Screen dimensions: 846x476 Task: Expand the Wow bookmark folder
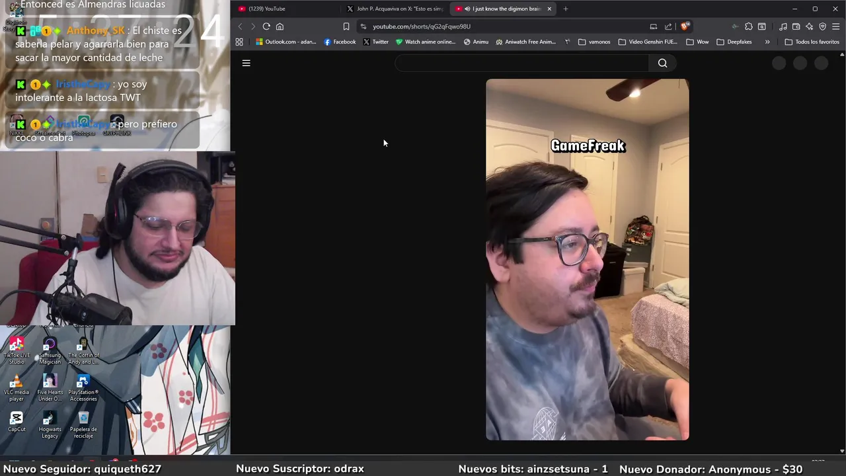[697, 42]
